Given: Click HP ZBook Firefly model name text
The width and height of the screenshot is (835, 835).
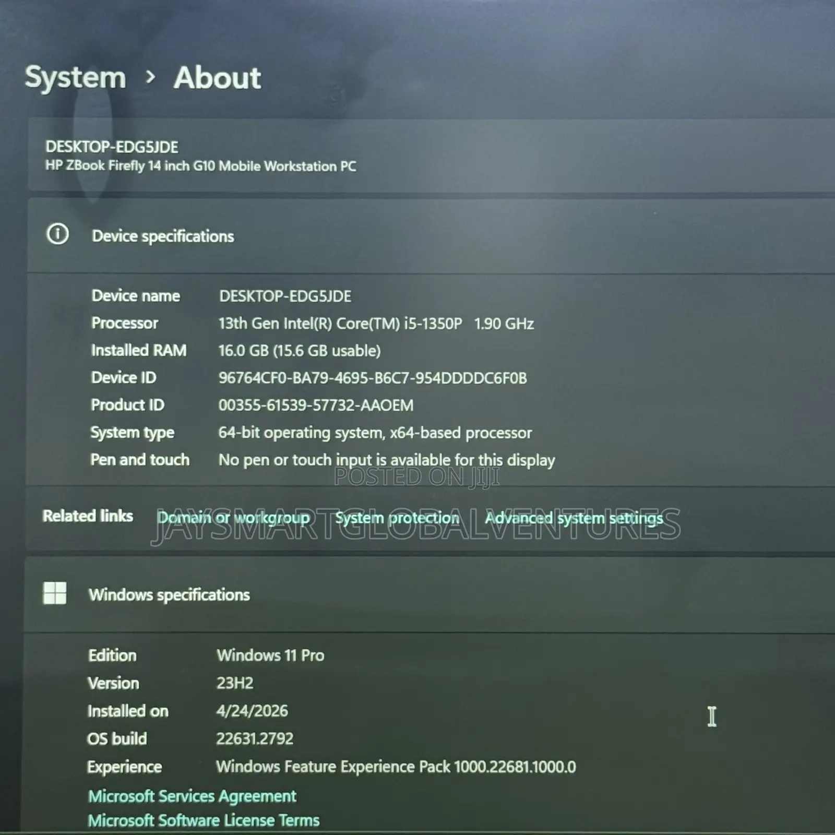Looking at the screenshot, I should click(201, 166).
